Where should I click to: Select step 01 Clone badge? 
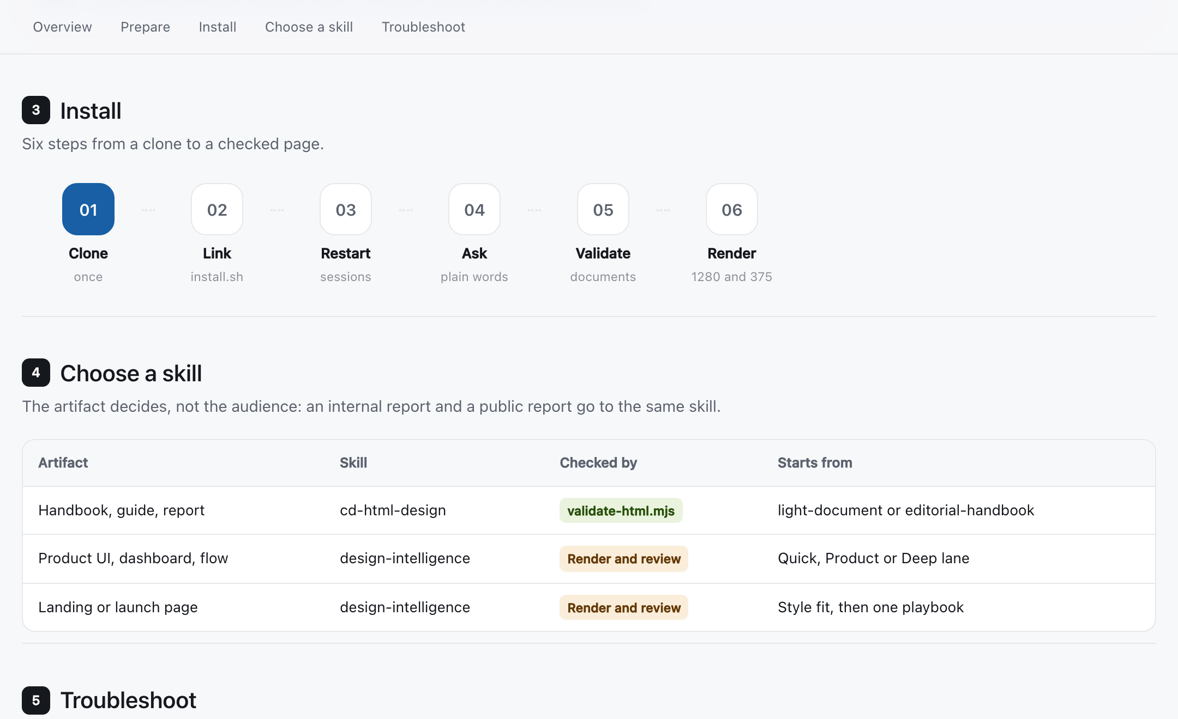[88, 209]
